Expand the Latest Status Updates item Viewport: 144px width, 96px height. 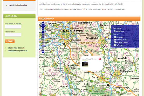pyautogui.click(x=18, y=5)
